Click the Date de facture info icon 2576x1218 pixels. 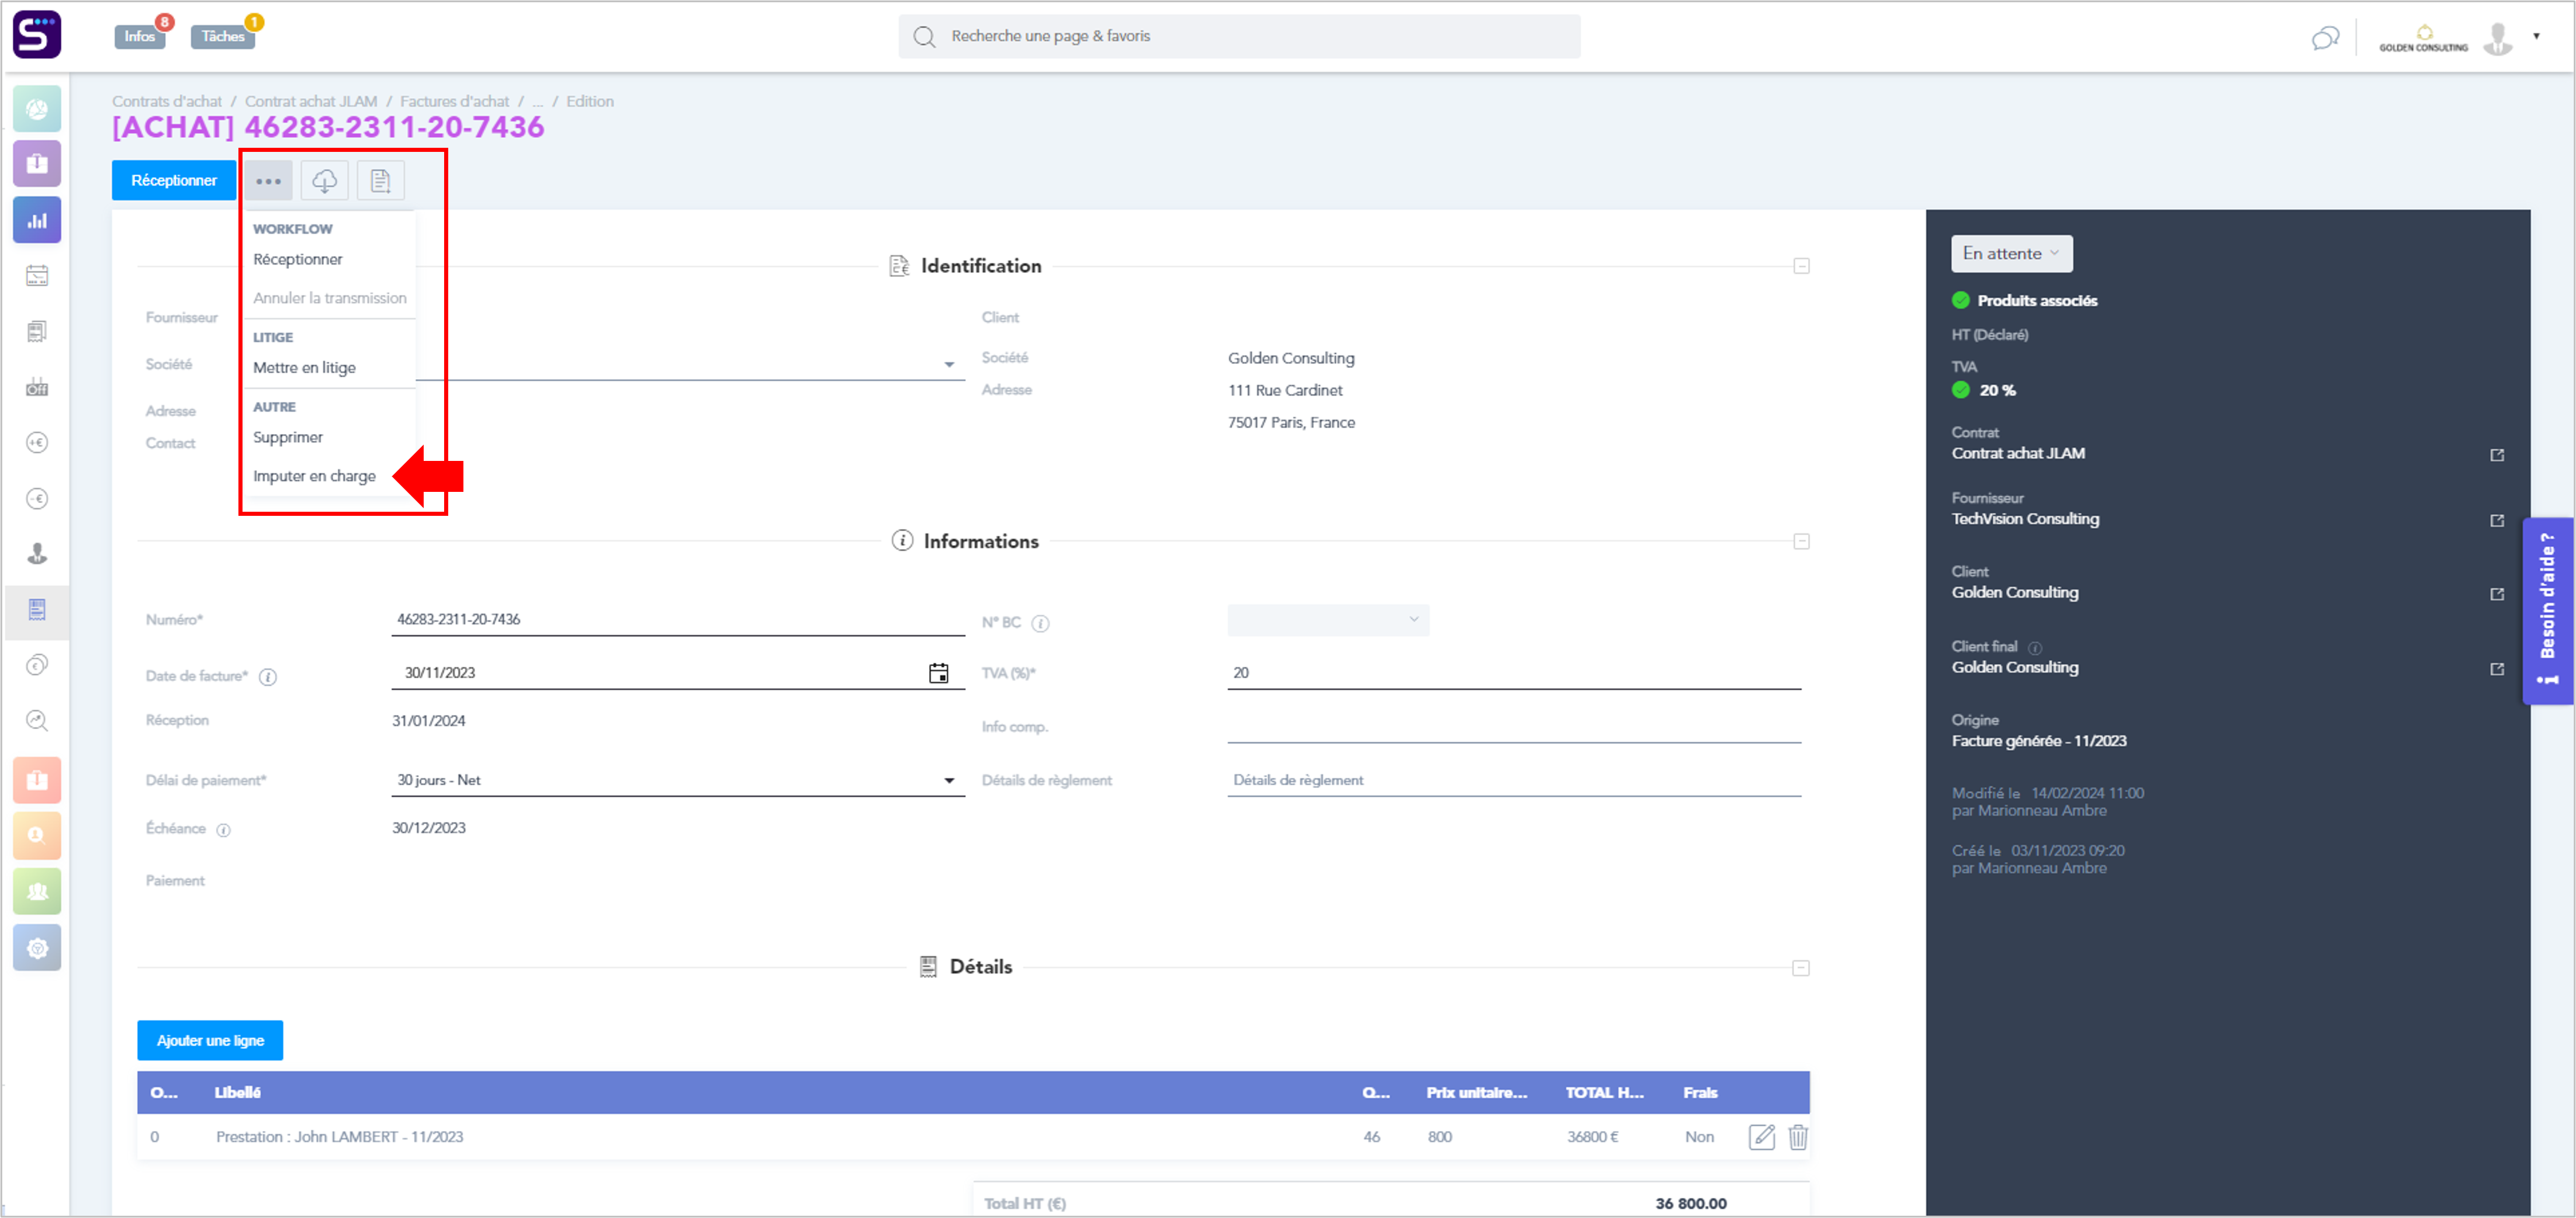(x=268, y=677)
